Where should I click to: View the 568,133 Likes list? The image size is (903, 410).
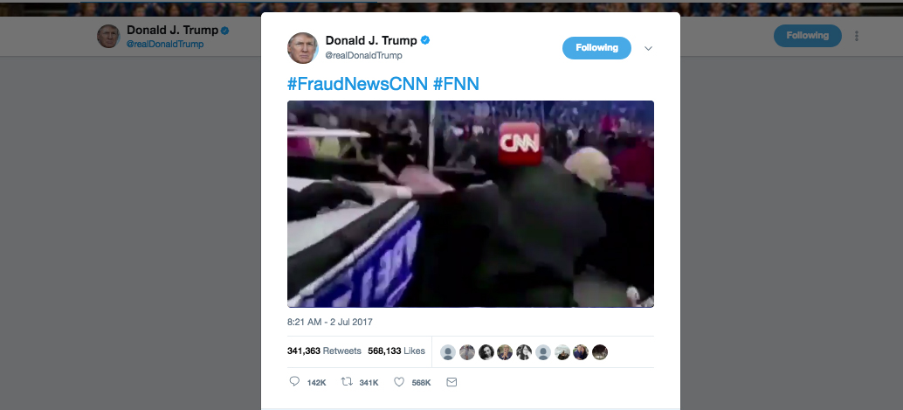point(396,351)
